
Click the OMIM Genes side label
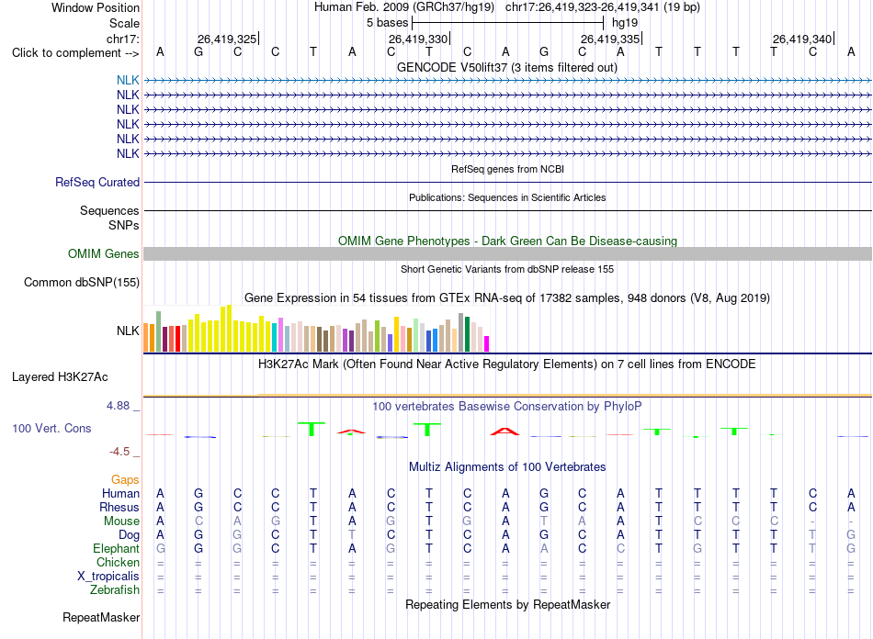pyautogui.click(x=104, y=254)
